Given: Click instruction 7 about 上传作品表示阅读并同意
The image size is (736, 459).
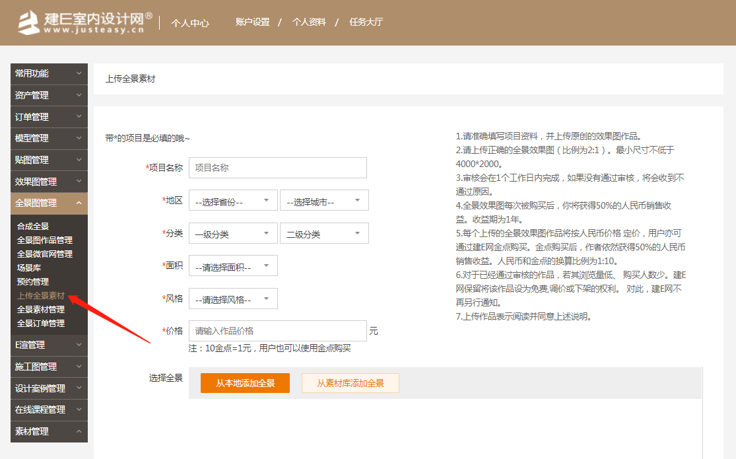Looking at the screenshot, I should point(523,316).
